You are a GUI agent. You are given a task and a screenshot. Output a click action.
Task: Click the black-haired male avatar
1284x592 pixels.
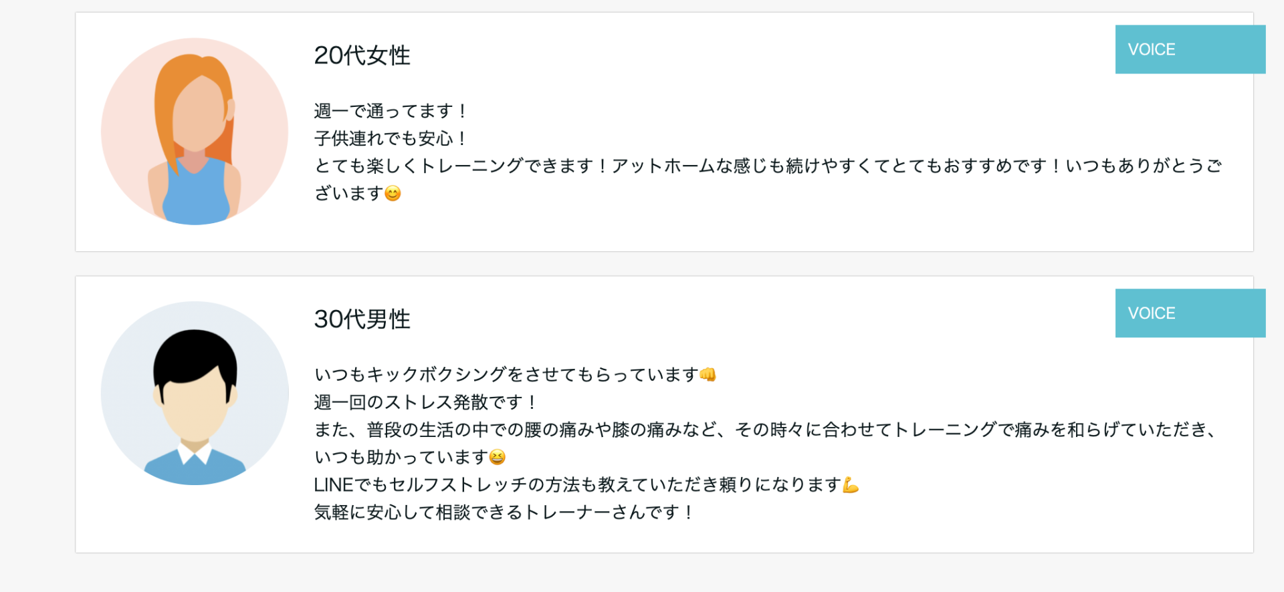[x=195, y=394]
